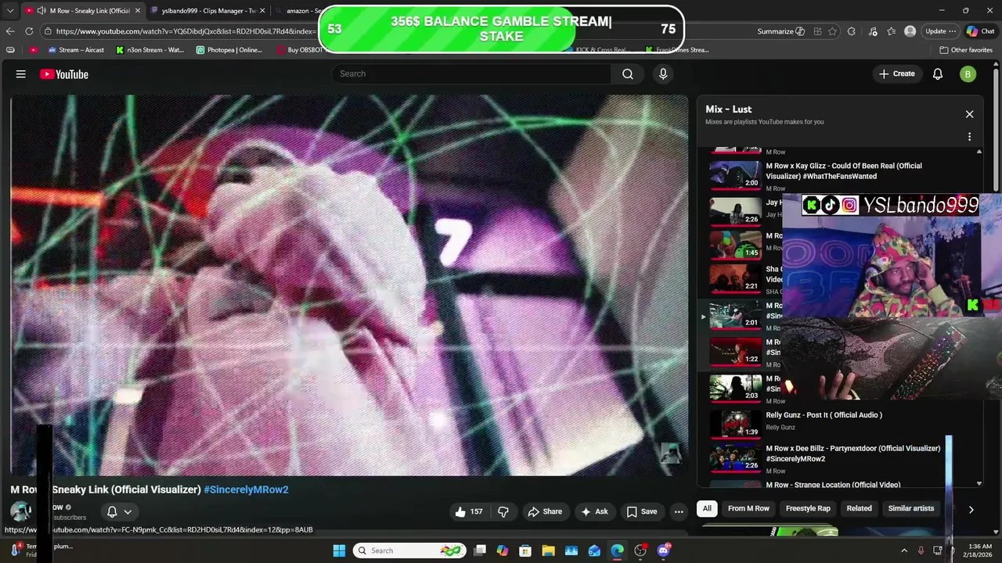Screen dimensions: 1002x563
Task: Open Microsoft Store from the taskbar
Action: tap(525, 550)
